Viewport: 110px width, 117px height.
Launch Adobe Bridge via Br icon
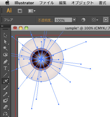20,11
